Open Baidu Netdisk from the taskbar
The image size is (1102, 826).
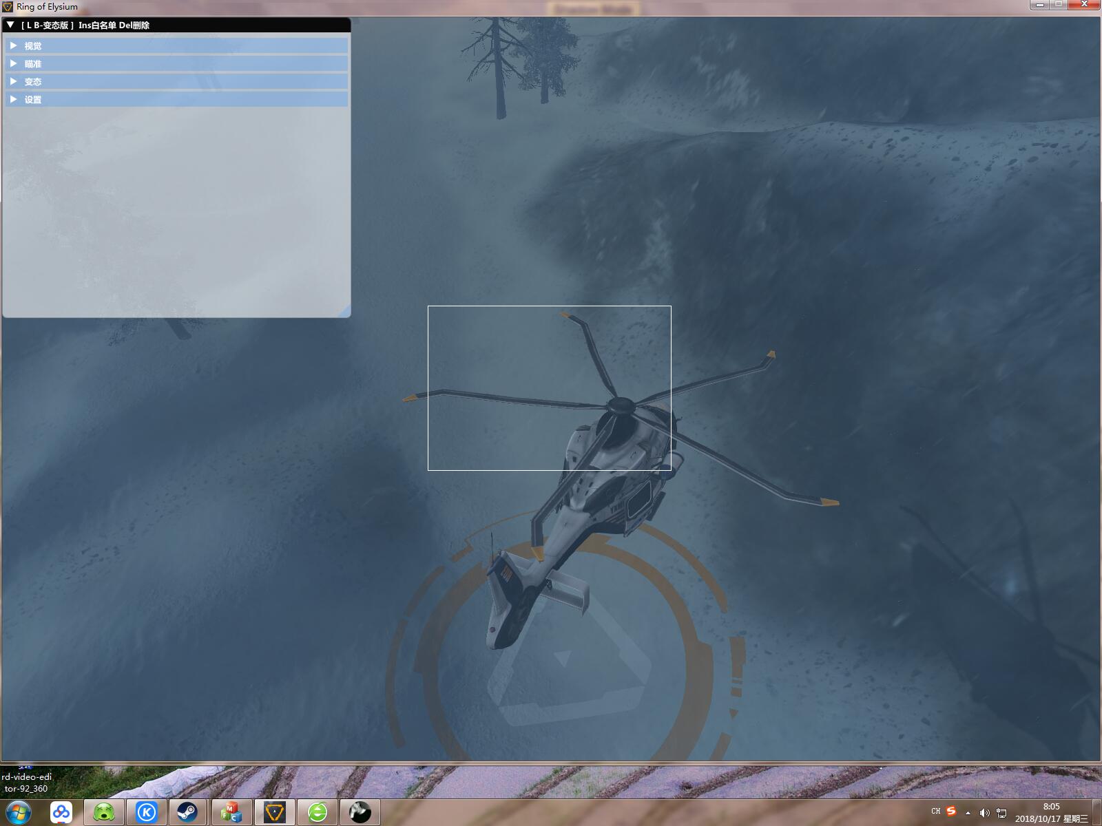point(61,813)
